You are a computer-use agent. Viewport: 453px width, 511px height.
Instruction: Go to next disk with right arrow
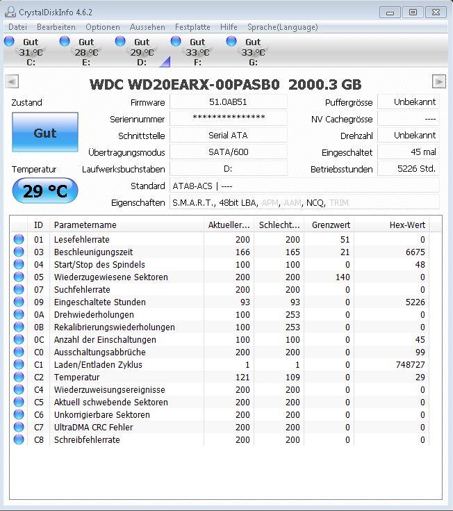click(x=439, y=81)
